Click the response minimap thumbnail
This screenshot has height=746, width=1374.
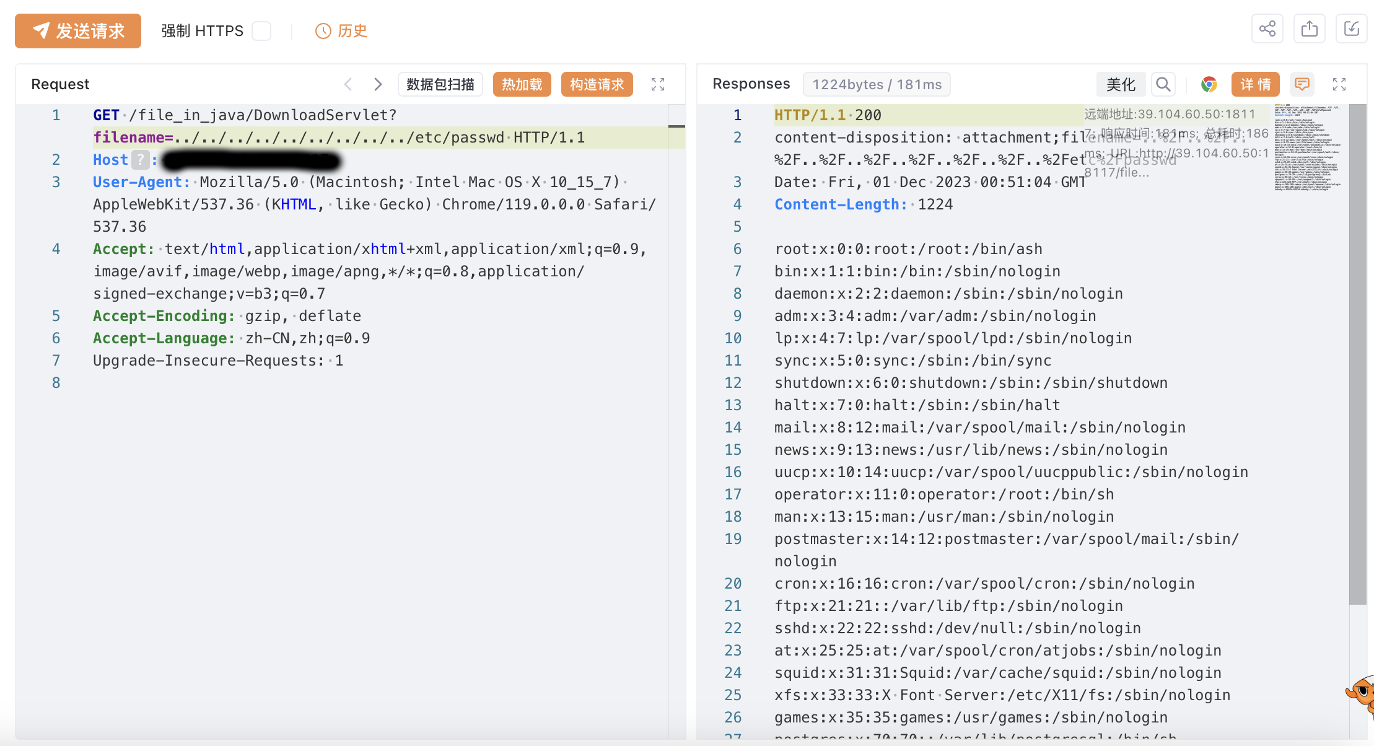click(1307, 147)
